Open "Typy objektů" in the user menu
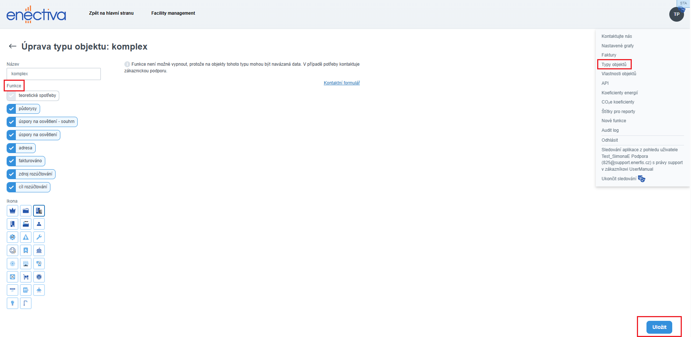691x337 pixels. click(x=614, y=65)
